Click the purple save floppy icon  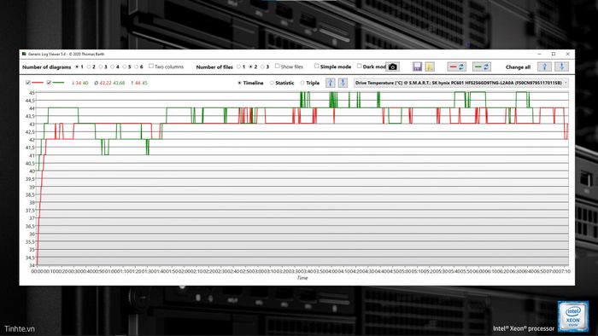417,67
